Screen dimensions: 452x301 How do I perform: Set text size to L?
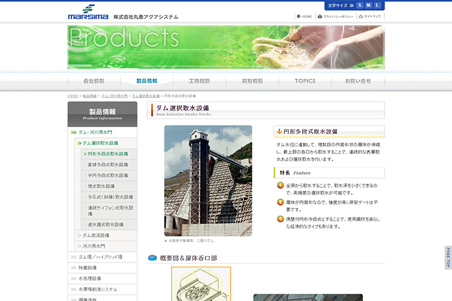pyautogui.click(x=377, y=5)
